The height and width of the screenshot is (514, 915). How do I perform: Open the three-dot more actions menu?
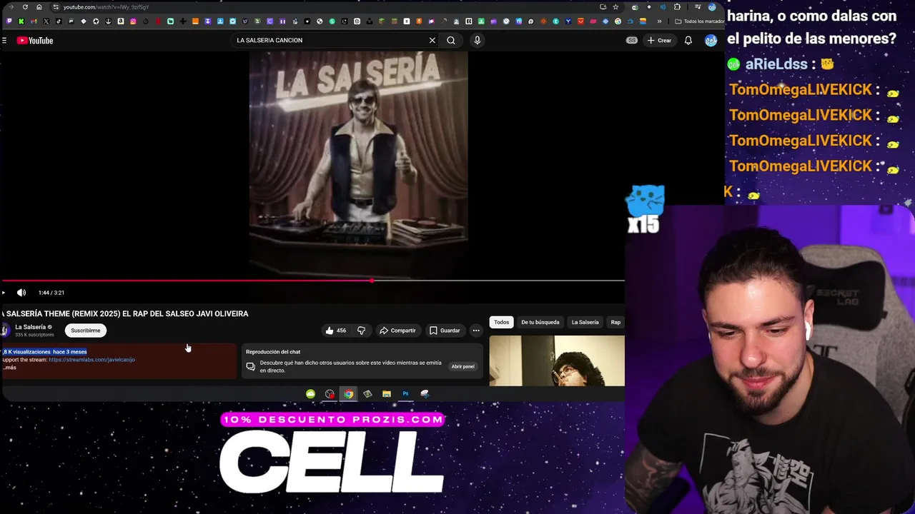476,331
